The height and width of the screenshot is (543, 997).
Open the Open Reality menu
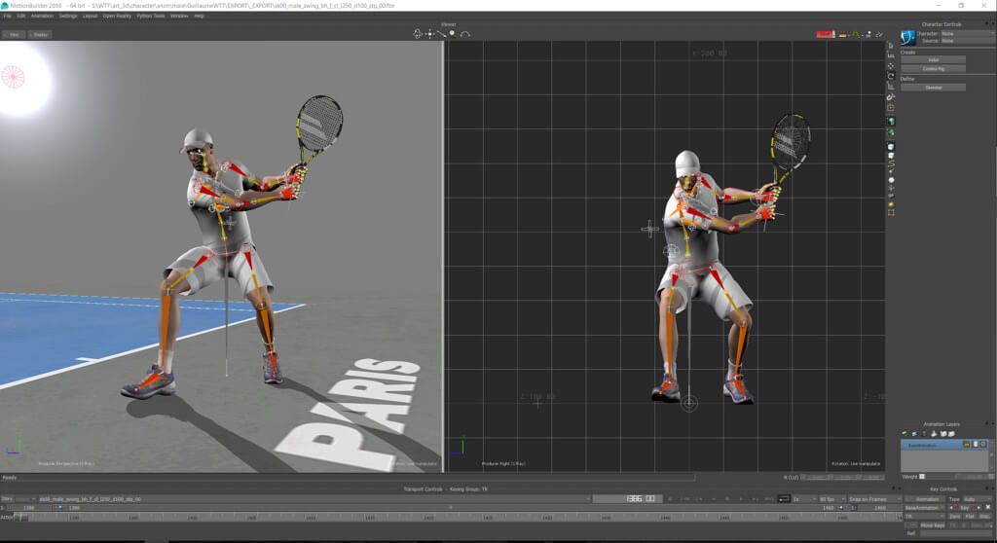(117, 16)
